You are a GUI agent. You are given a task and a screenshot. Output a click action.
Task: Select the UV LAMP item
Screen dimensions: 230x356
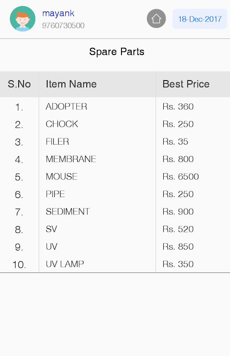click(x=65, y=264)
